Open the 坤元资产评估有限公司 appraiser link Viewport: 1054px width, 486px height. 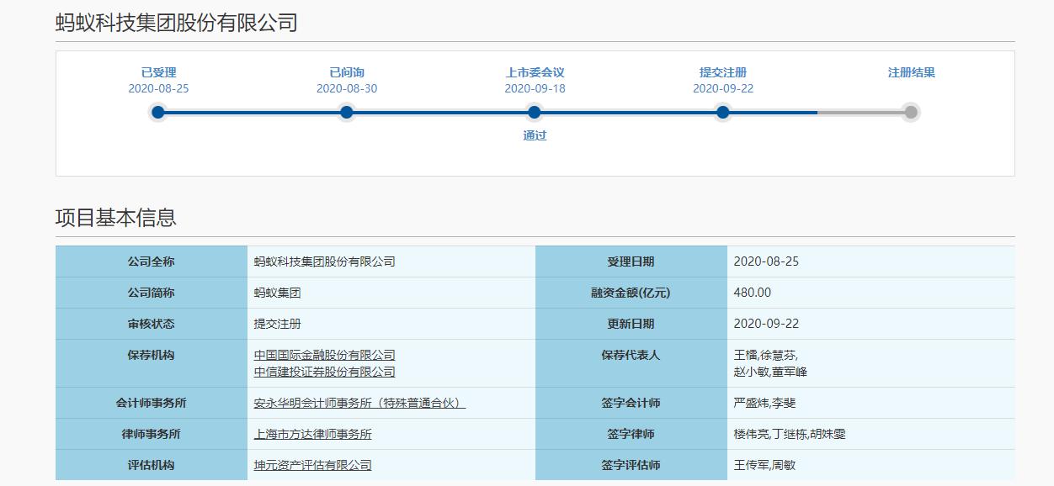(312, 466)
